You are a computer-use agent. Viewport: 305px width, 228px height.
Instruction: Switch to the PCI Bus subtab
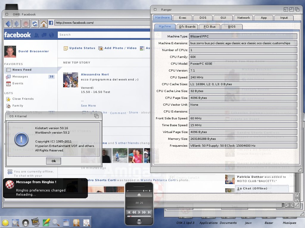[209, 27]
